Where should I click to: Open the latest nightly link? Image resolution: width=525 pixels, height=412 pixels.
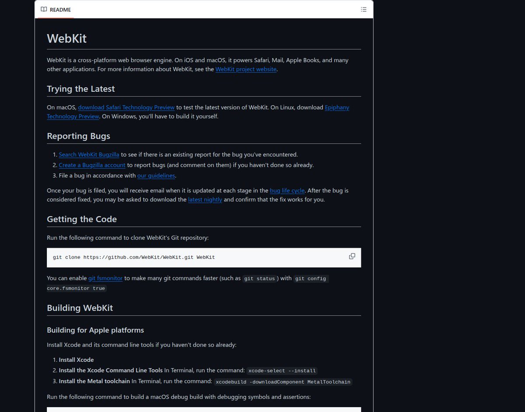[205, 200]
